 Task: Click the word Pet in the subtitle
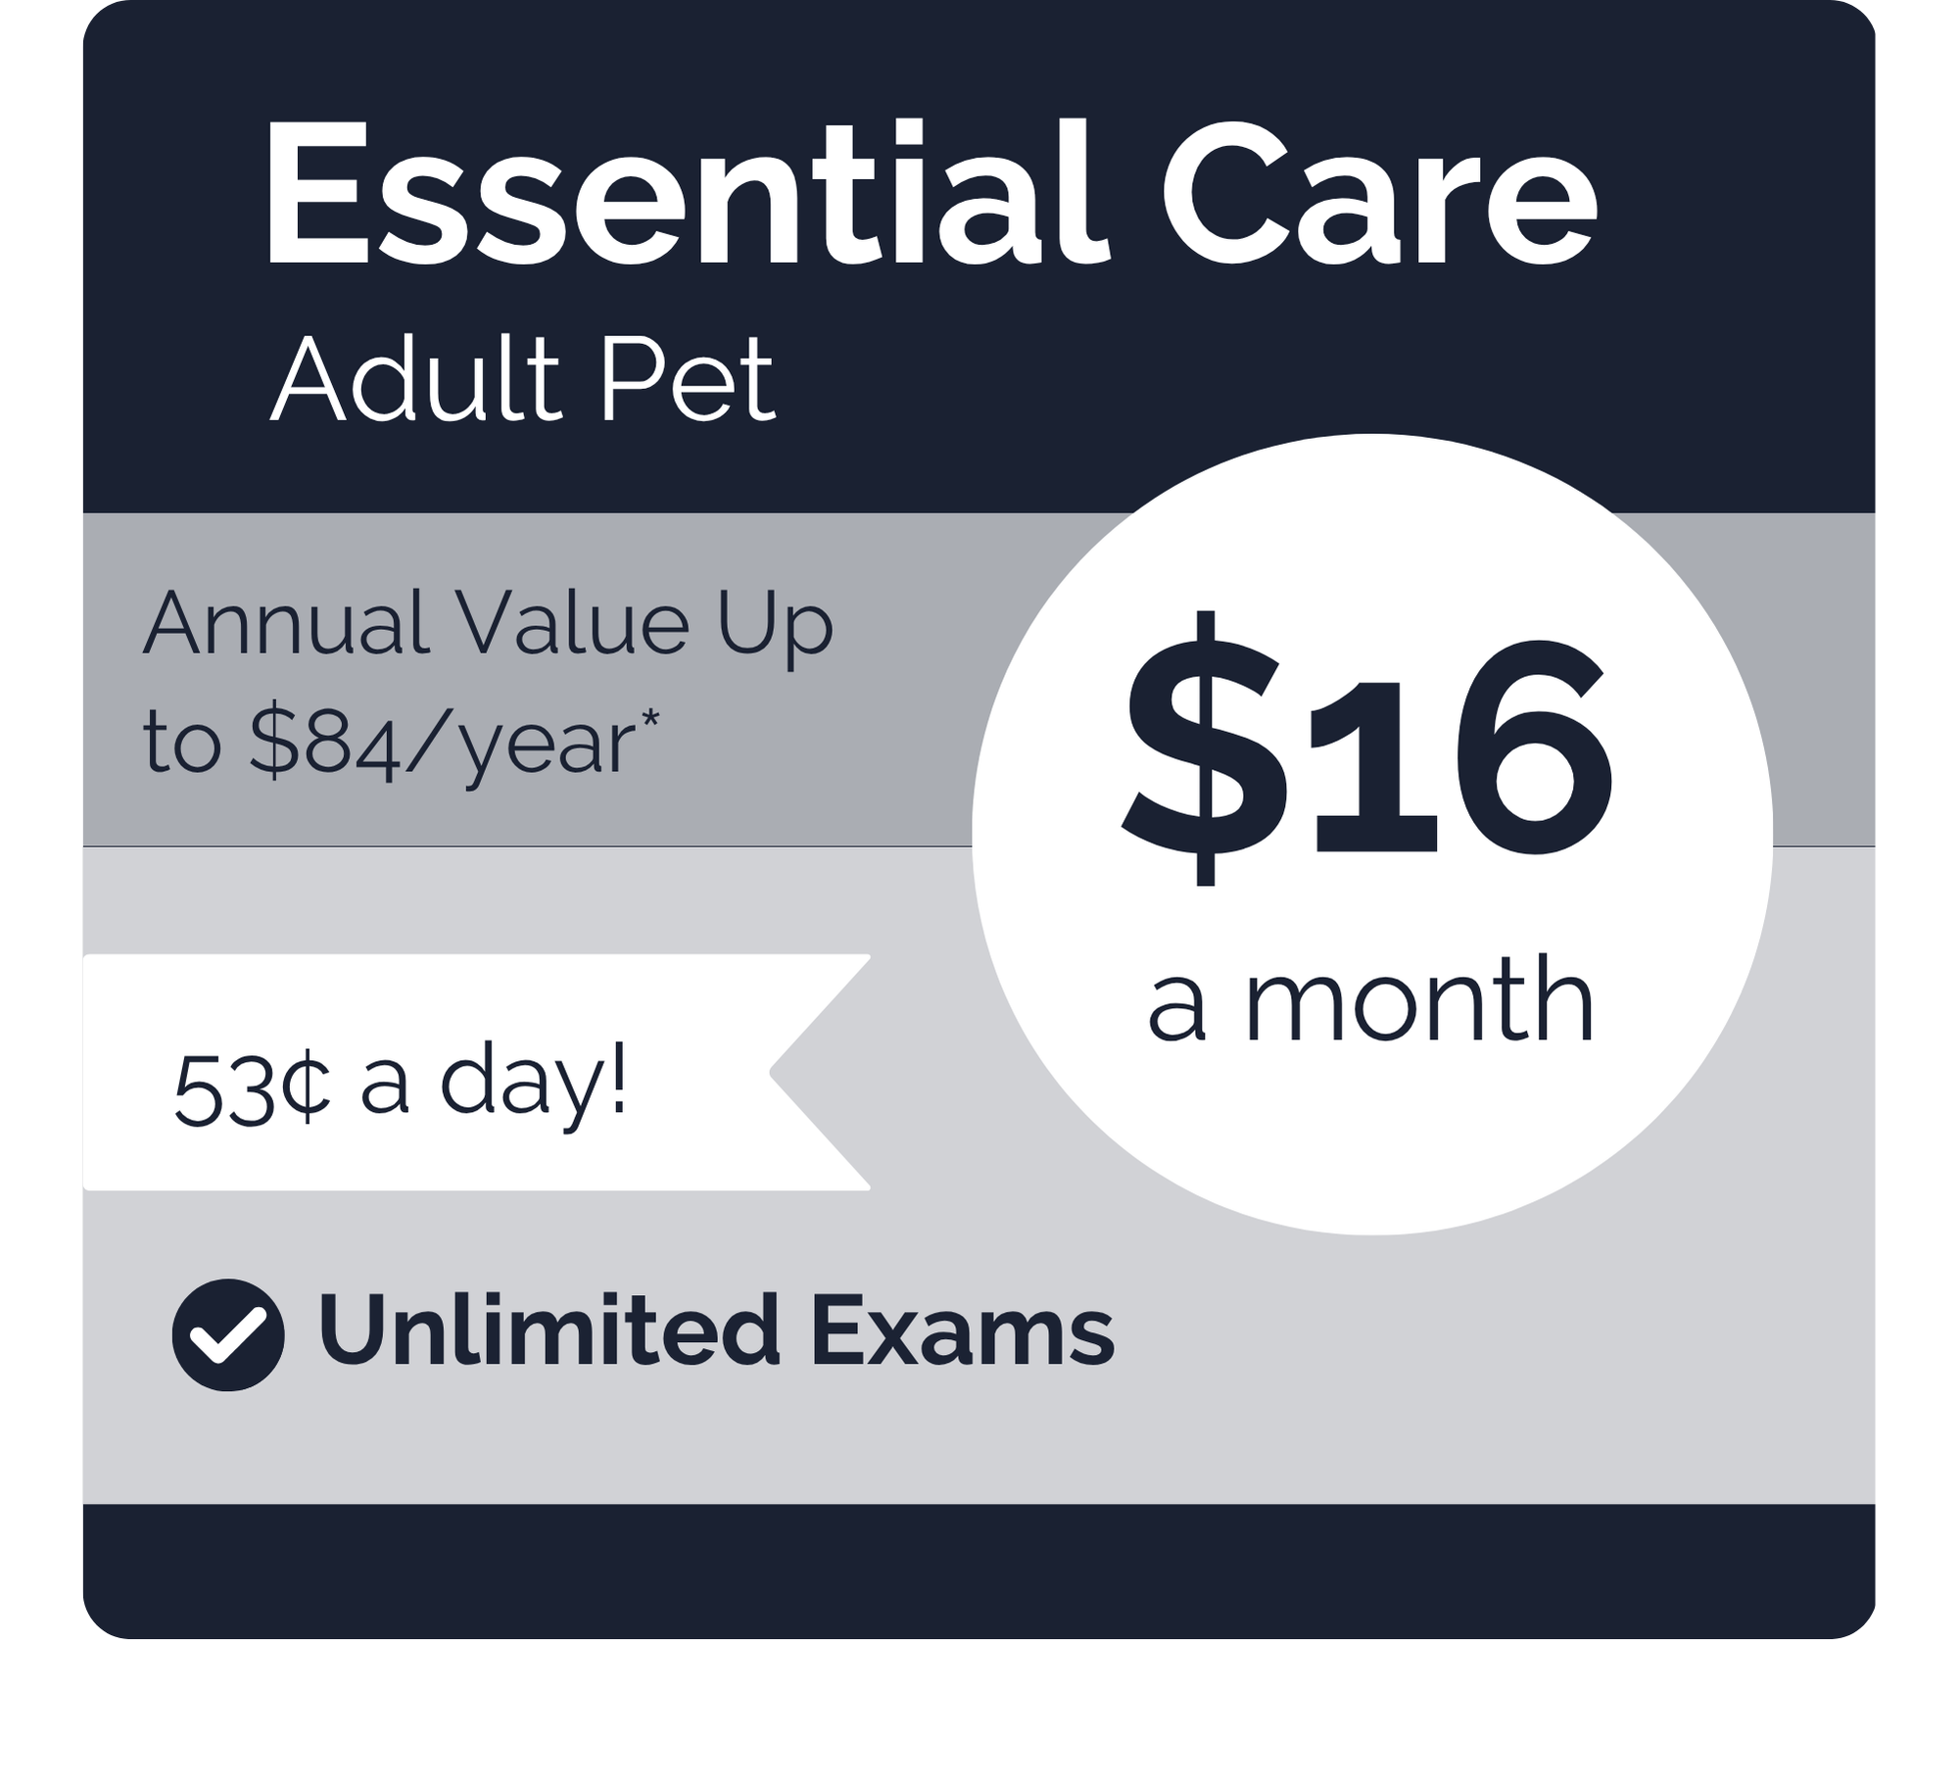[687, 380]
